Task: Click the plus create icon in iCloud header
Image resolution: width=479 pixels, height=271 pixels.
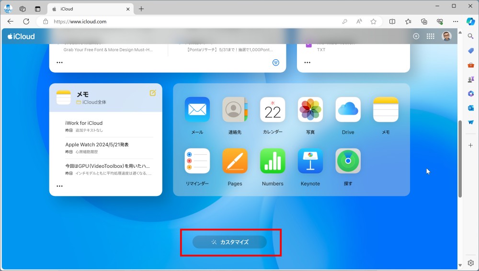Action: point(416,36)
